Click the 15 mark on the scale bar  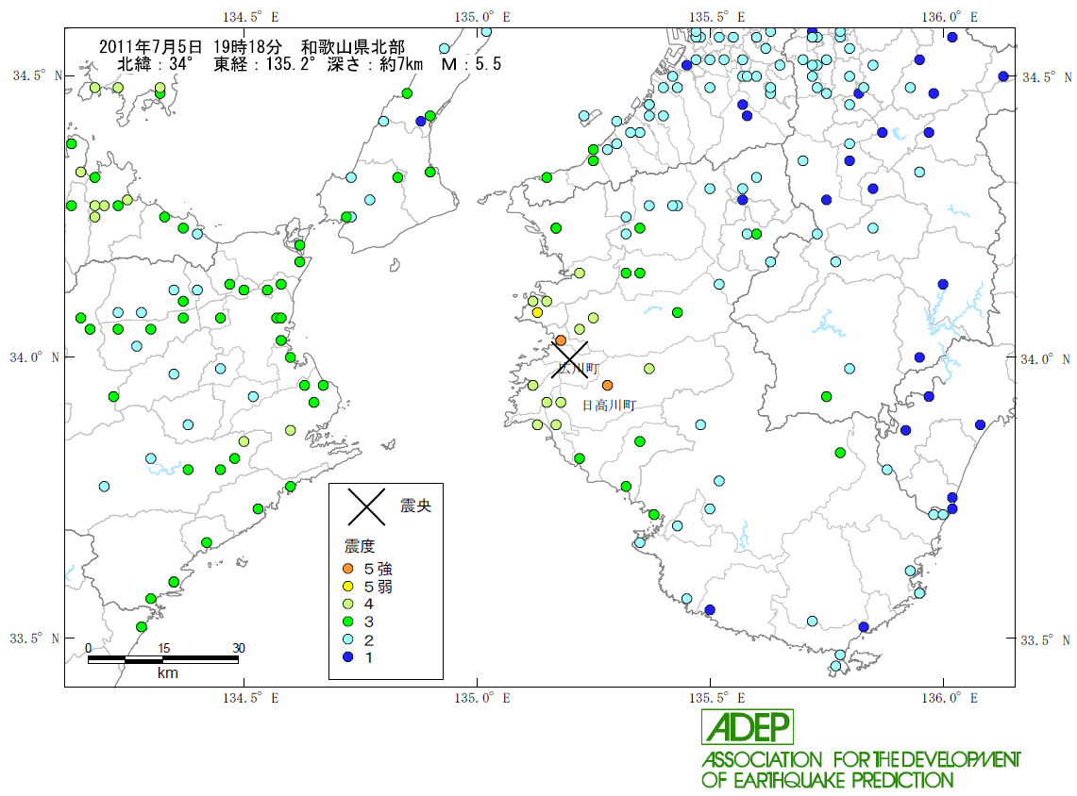[163, 648]
